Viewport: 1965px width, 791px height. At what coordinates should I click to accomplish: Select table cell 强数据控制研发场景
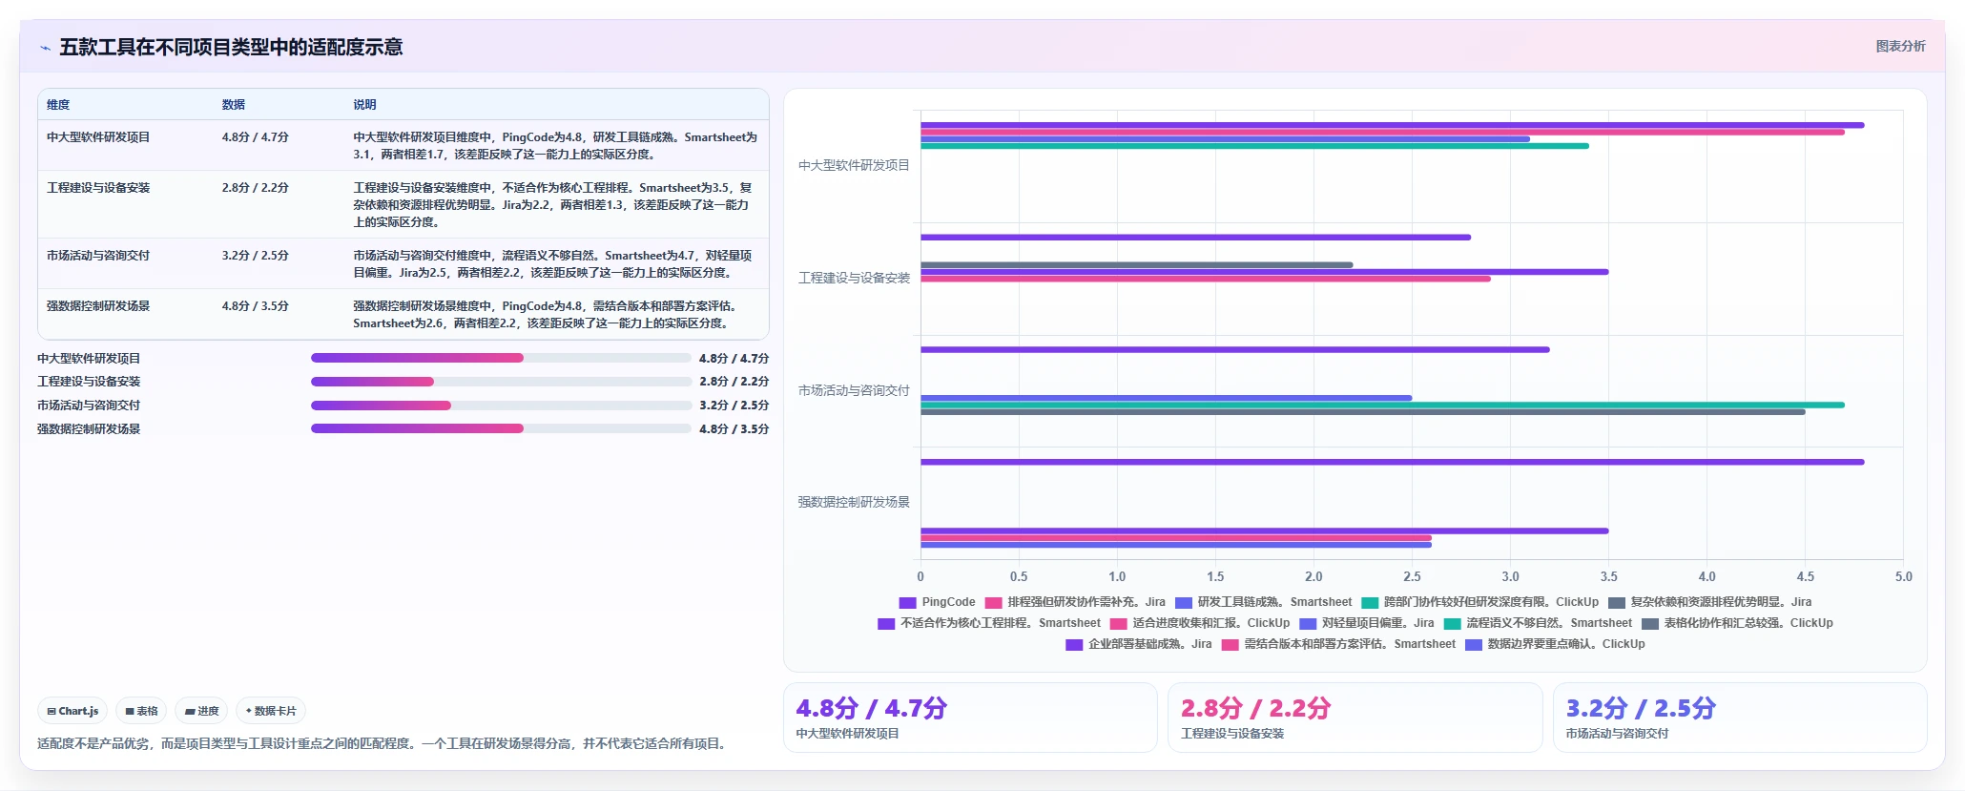click(x=98, y=306)
